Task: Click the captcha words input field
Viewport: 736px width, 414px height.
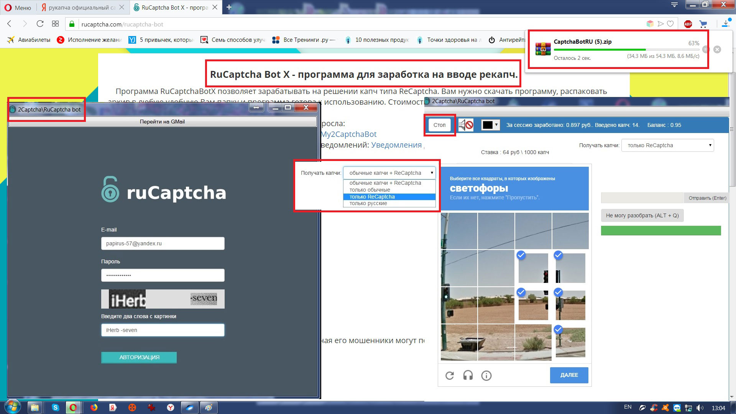Action: coord(163,330)
